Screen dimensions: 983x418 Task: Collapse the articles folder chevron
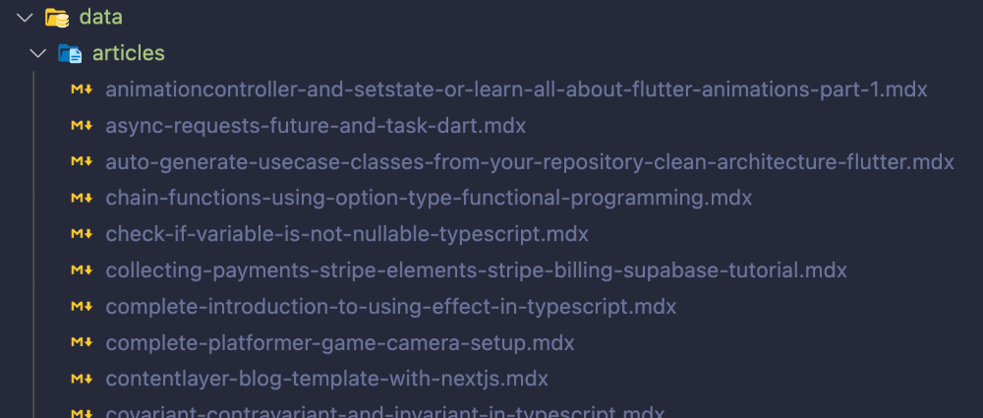pos(37,53)
